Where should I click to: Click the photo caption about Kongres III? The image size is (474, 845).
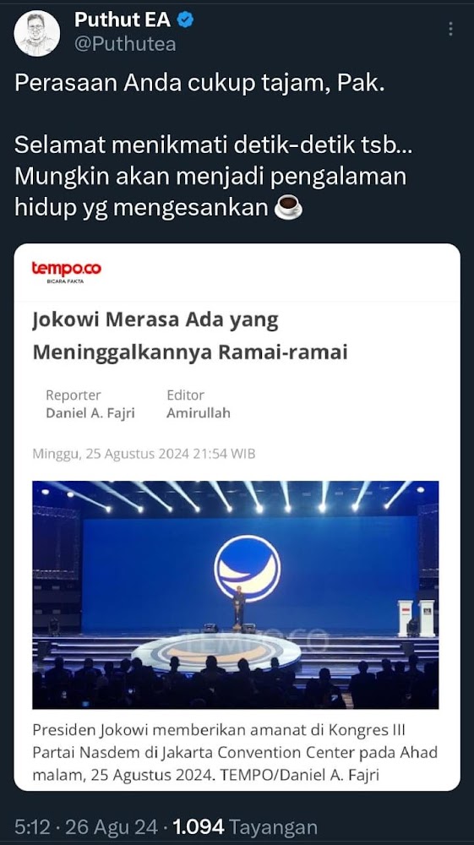(235, 752)
